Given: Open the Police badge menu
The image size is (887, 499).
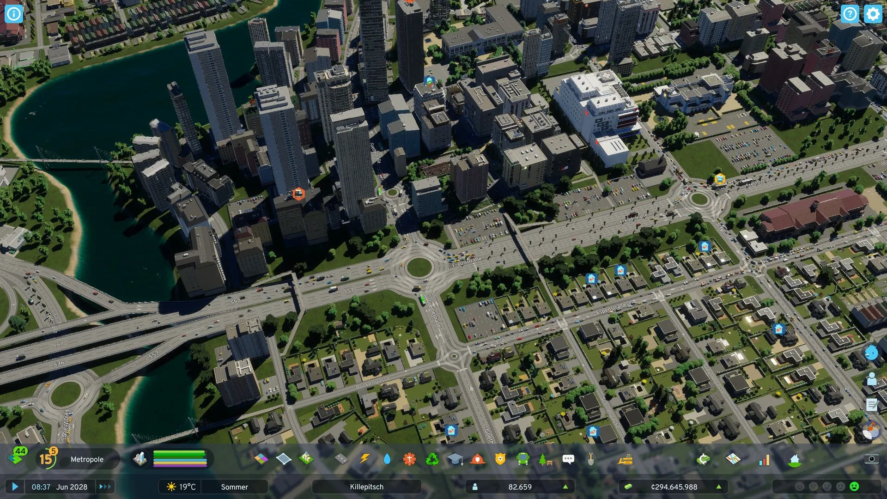Looking at the screenshot, I should 500,459.
